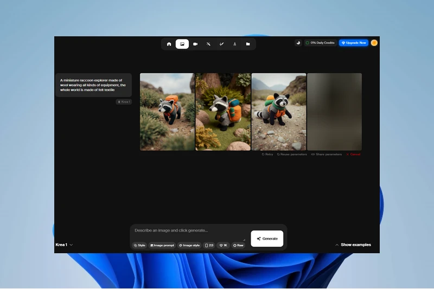This screenshot has width=434, height=289.
Task: Open the Assets folder icon
Action: (248, 44)
